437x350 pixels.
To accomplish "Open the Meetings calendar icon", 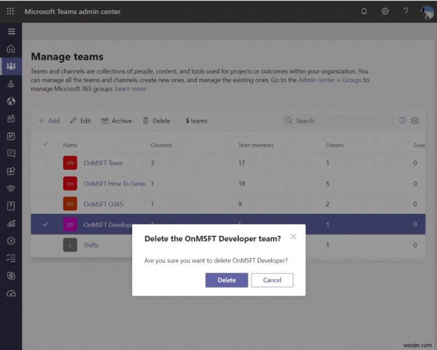I will (x=11, y=136).
